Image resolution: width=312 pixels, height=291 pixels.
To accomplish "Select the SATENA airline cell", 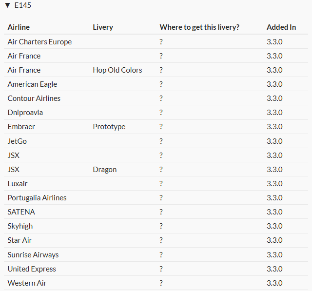I will point(21,212).
